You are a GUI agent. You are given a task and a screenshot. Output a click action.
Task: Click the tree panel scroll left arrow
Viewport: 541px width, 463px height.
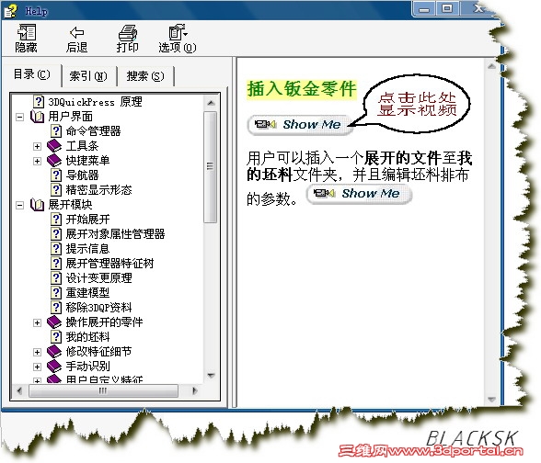click(x=19, y=390)
